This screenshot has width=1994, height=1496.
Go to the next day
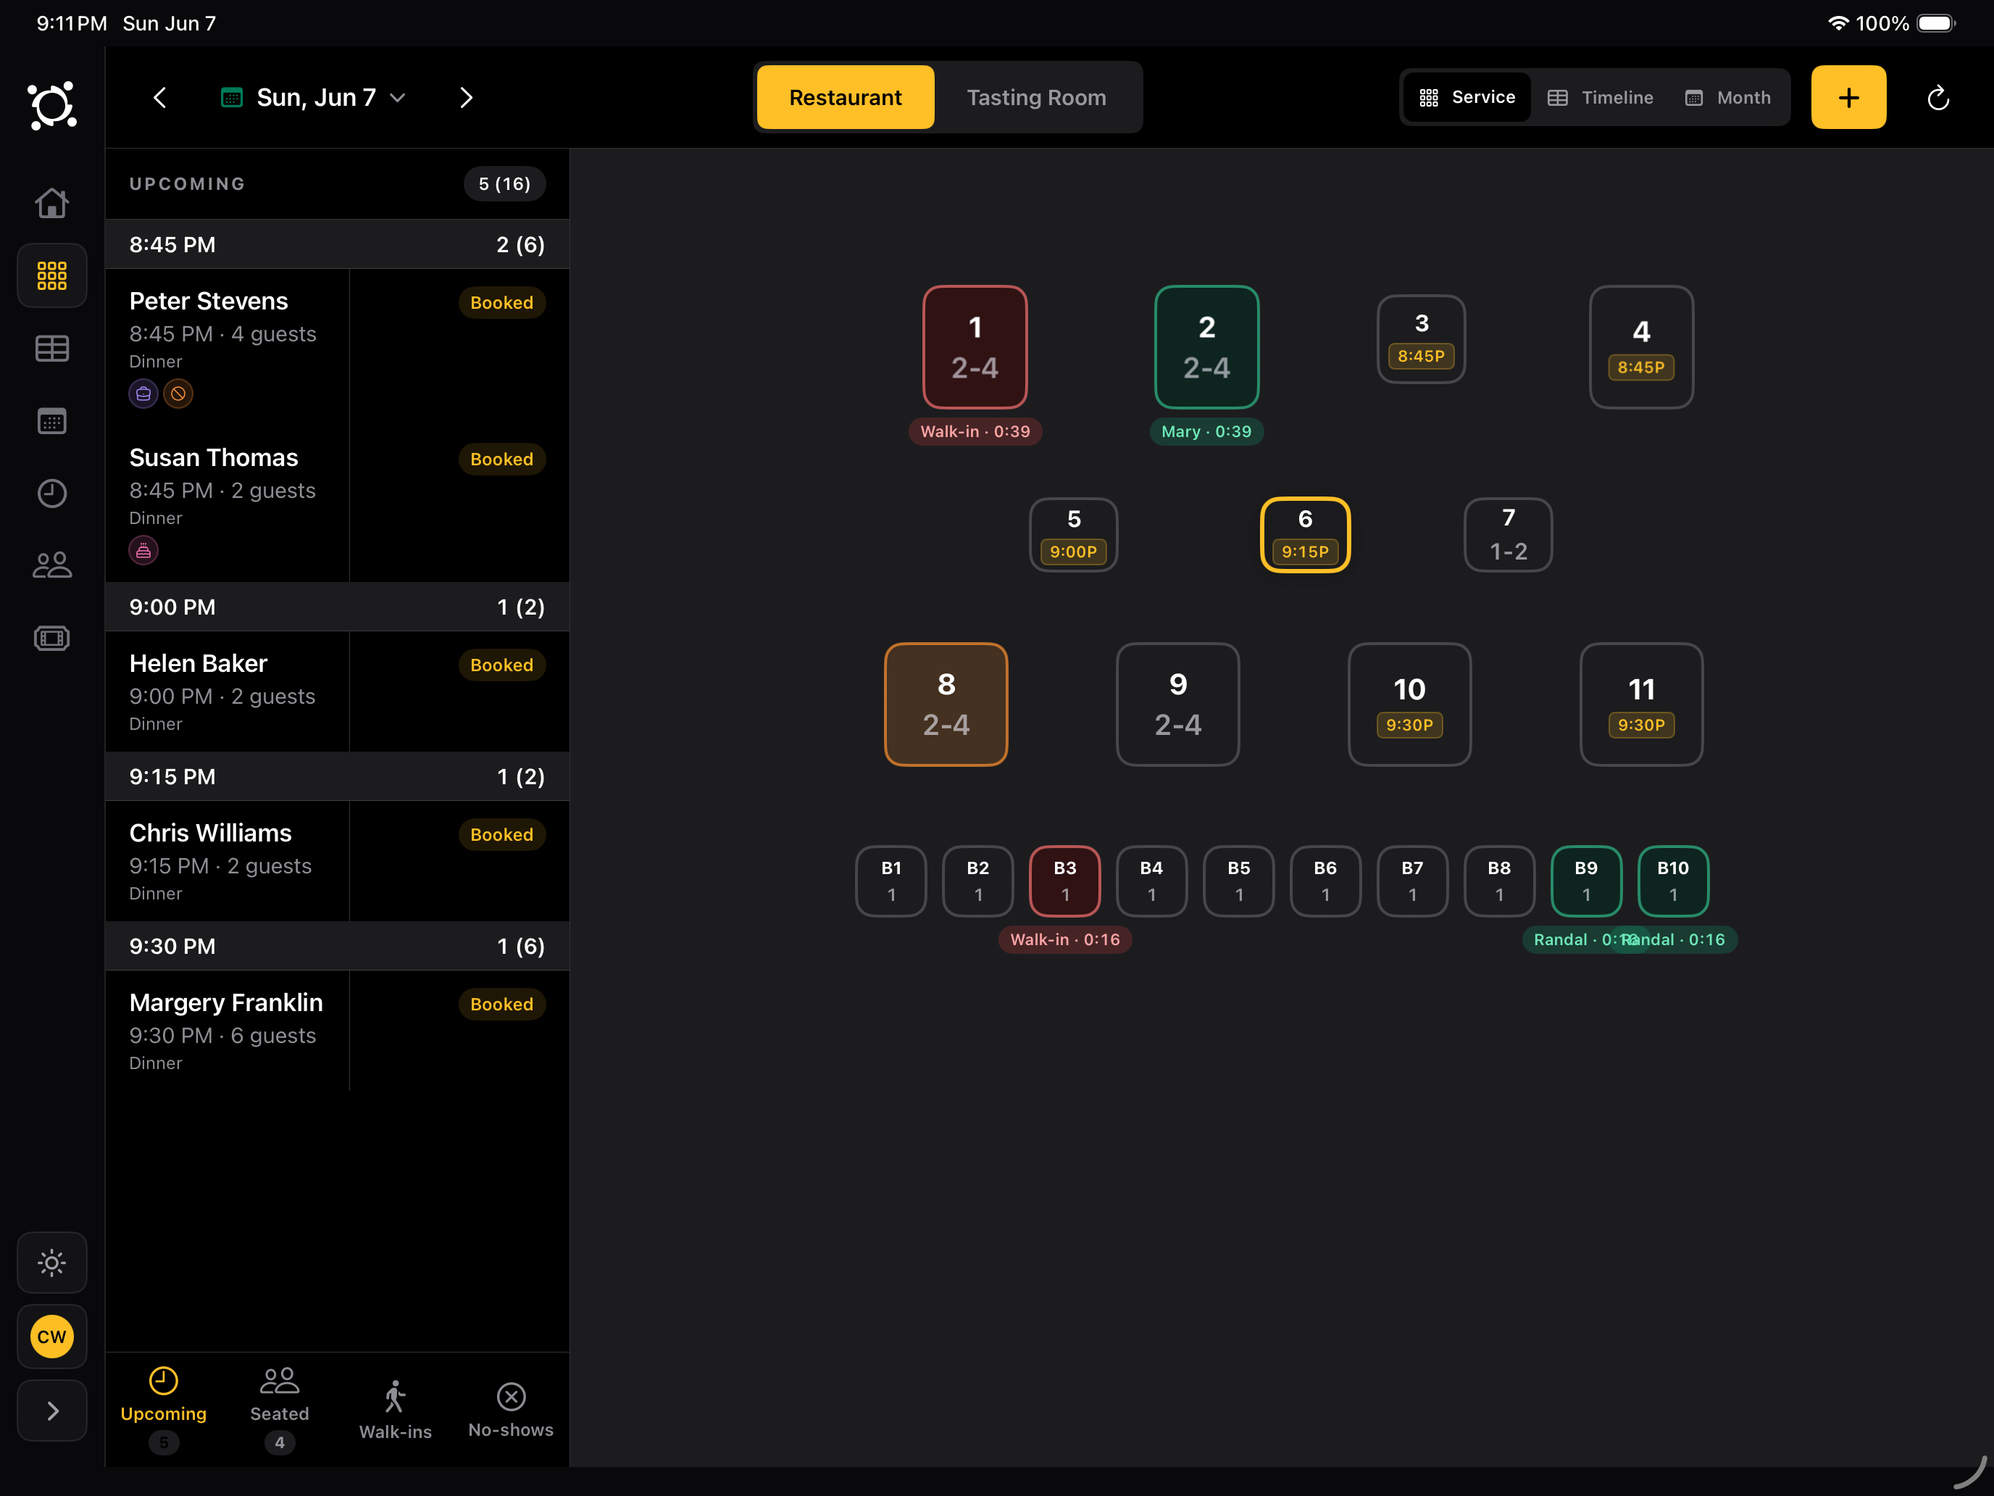point(466,97)
